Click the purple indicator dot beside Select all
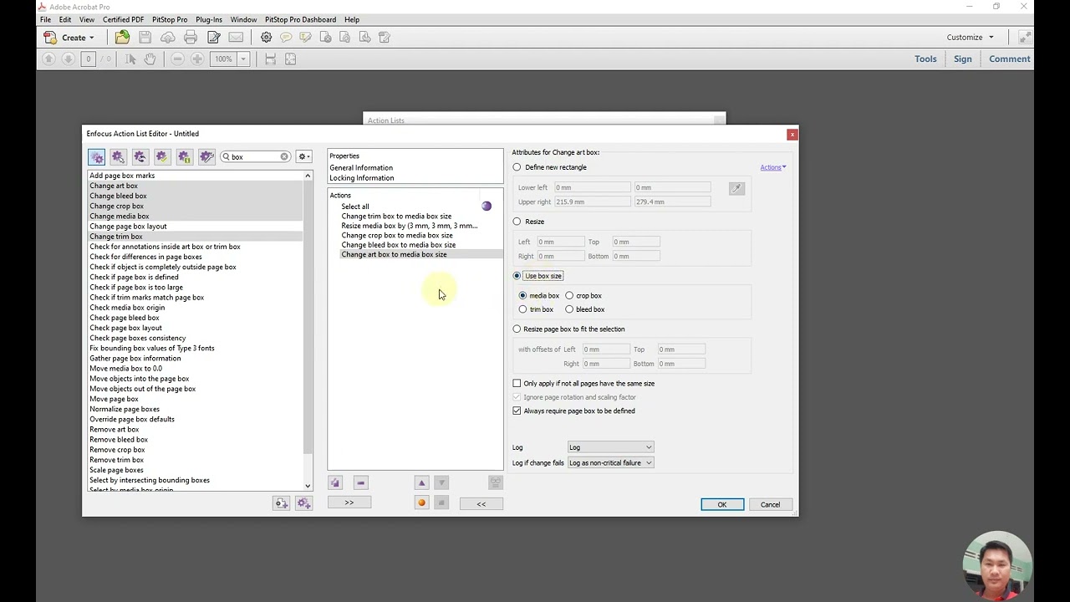This screenshot has width=1070, height=602. coord(487,206)
